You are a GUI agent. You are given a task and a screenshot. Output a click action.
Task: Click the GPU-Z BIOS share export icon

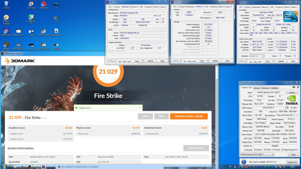click(x=287, y=108)
